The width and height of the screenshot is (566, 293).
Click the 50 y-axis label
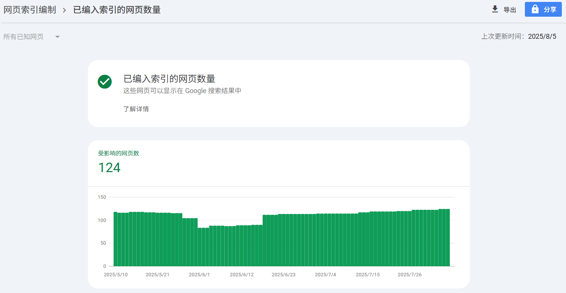(x=103, y=243)
